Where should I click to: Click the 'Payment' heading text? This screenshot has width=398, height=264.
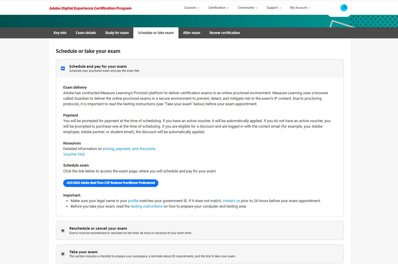70,115
